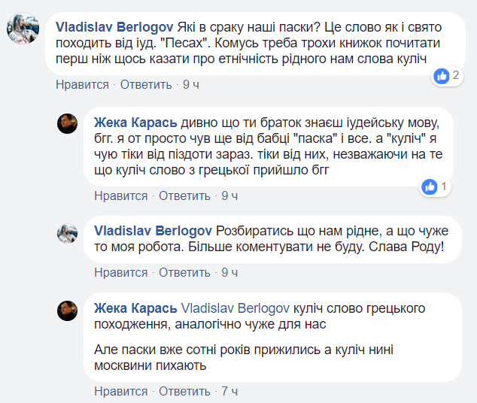
Task: Click Vladislav Berlogov name on top comment
Action: pyautogui.click(x=115, y=24)
